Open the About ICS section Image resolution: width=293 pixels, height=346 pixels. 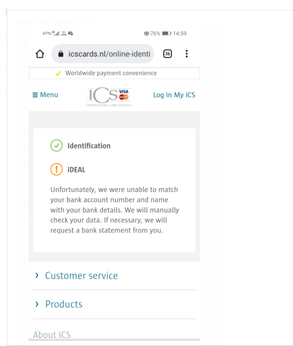coord(52,334)
